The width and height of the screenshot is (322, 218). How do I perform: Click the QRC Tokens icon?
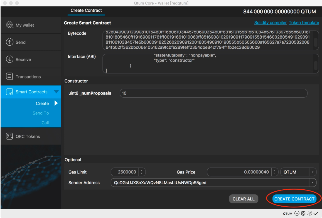click(x=9, y=136)
